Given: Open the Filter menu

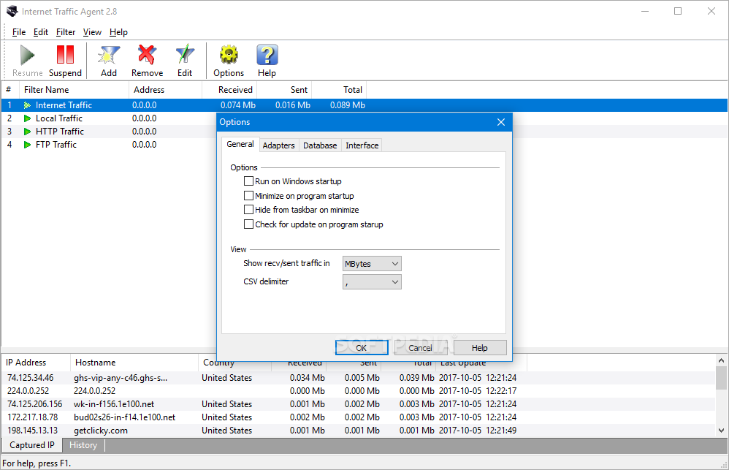Looking at the screenshot, I should tap(66, 32).
